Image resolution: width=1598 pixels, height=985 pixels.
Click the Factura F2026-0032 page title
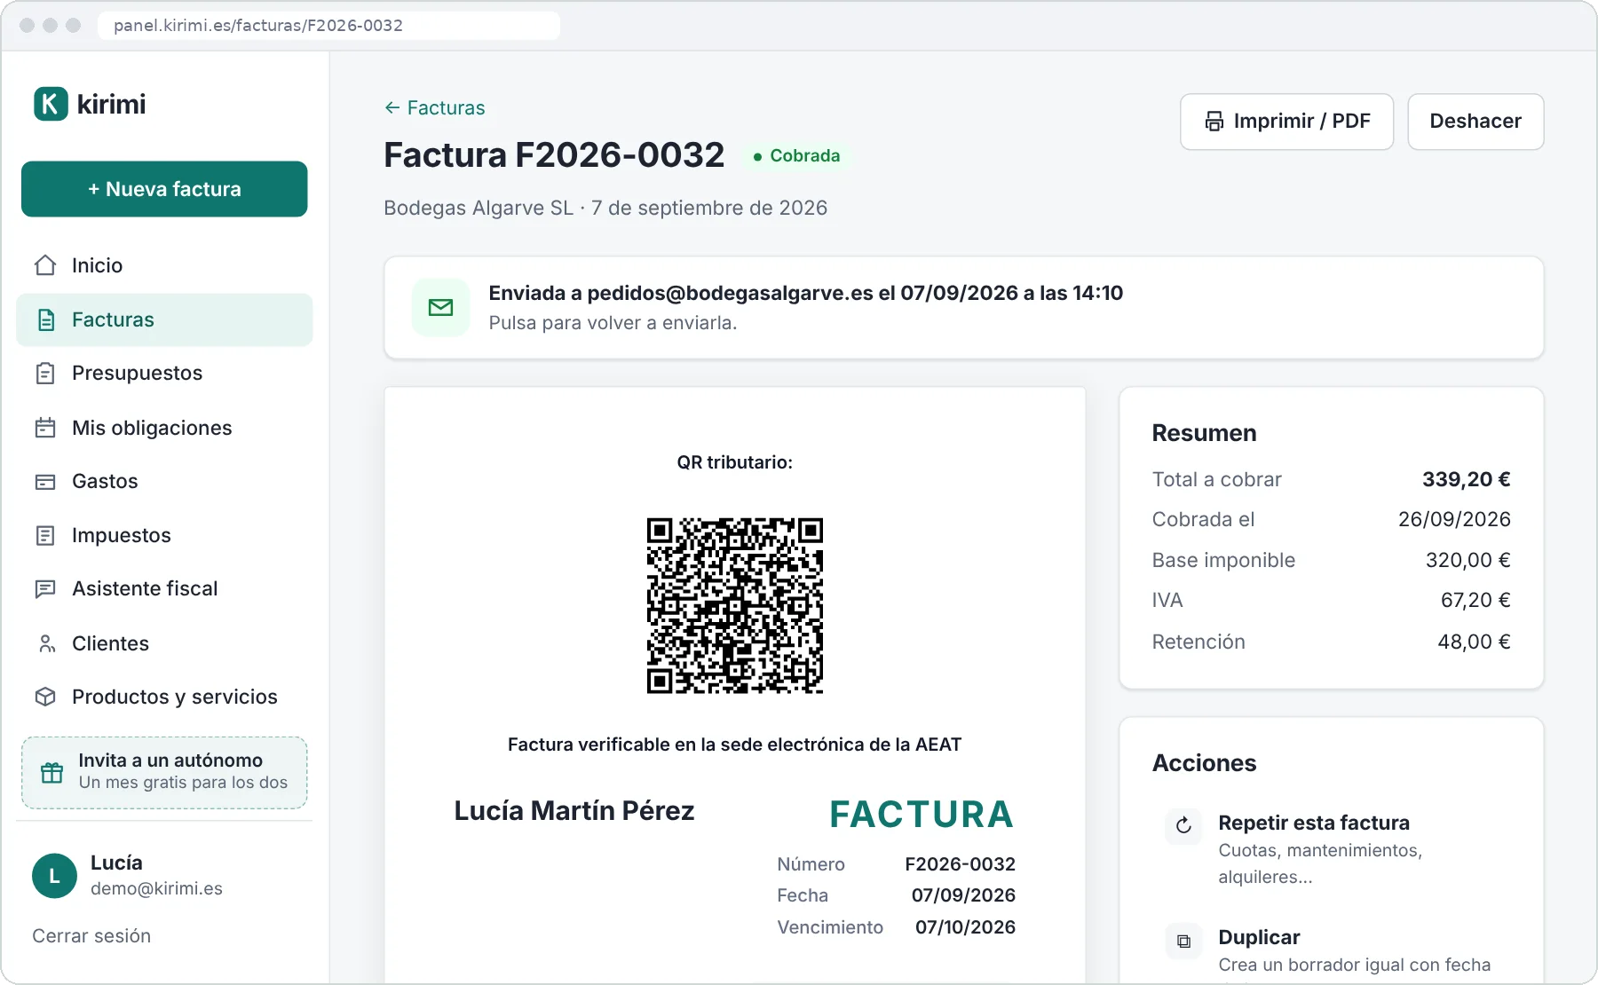pyautogui.click(x=554, y=155)
